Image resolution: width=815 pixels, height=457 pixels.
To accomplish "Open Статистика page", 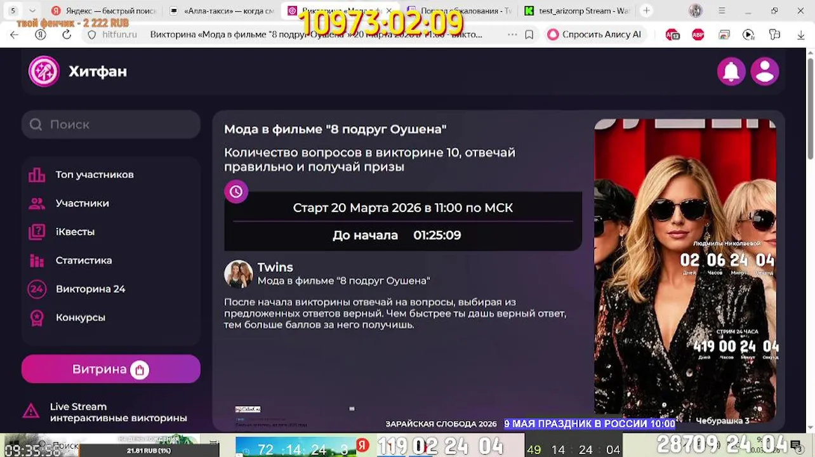I will pyautogui.click(x=84, y=260).
